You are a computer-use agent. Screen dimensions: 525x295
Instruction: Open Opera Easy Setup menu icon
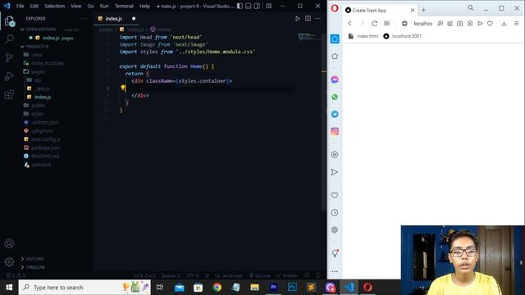click(x=516, y=24)
